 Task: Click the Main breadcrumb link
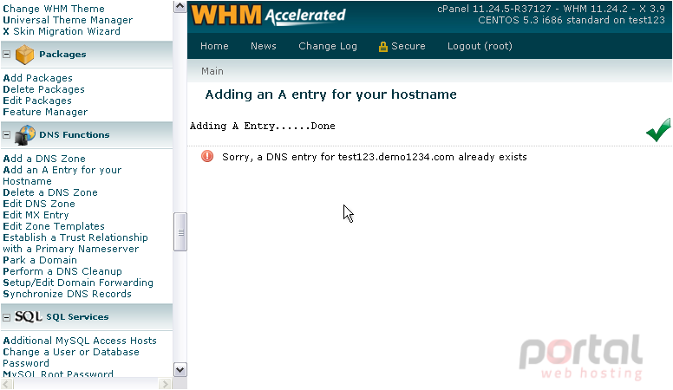click(x=212, y=71)
